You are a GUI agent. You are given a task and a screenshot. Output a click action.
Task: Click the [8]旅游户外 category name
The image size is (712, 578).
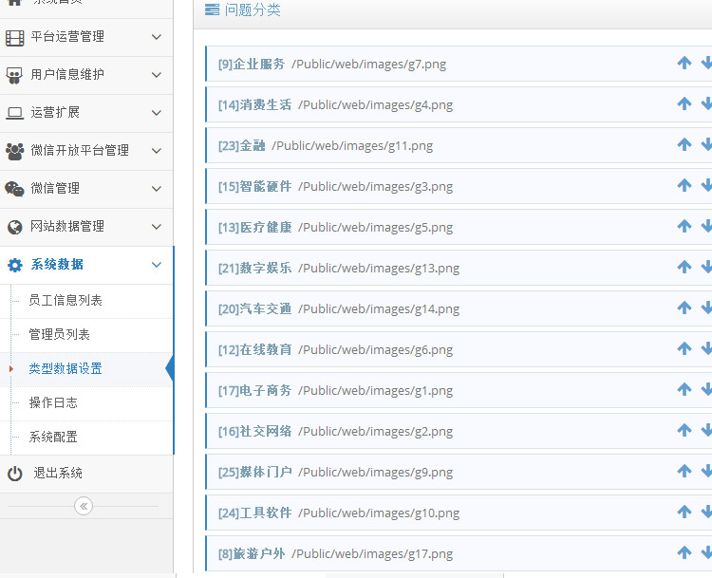coord(252,554)
